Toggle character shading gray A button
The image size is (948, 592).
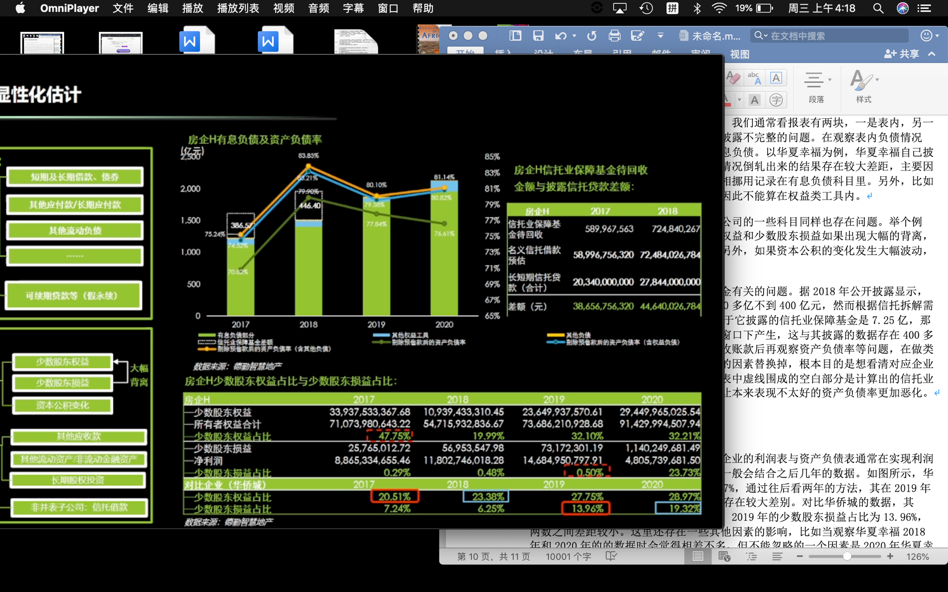pyautogui.click(x=754, y=100)
